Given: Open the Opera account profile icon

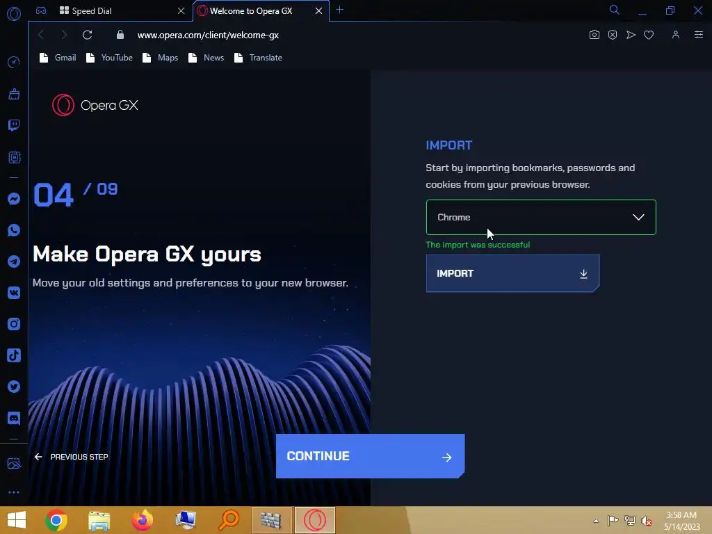Looking at the screenshot, I should tap(676, 35).
